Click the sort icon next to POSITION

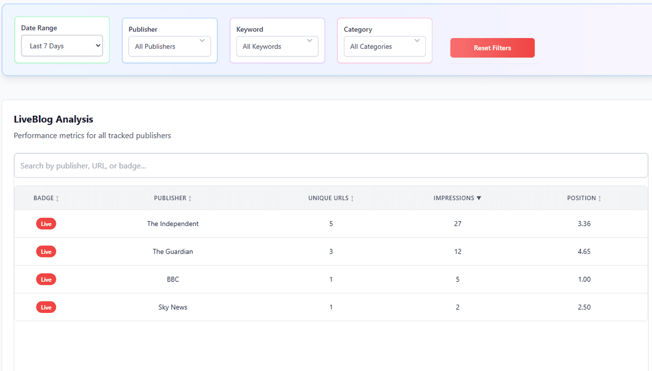click(x=600, y=198)
